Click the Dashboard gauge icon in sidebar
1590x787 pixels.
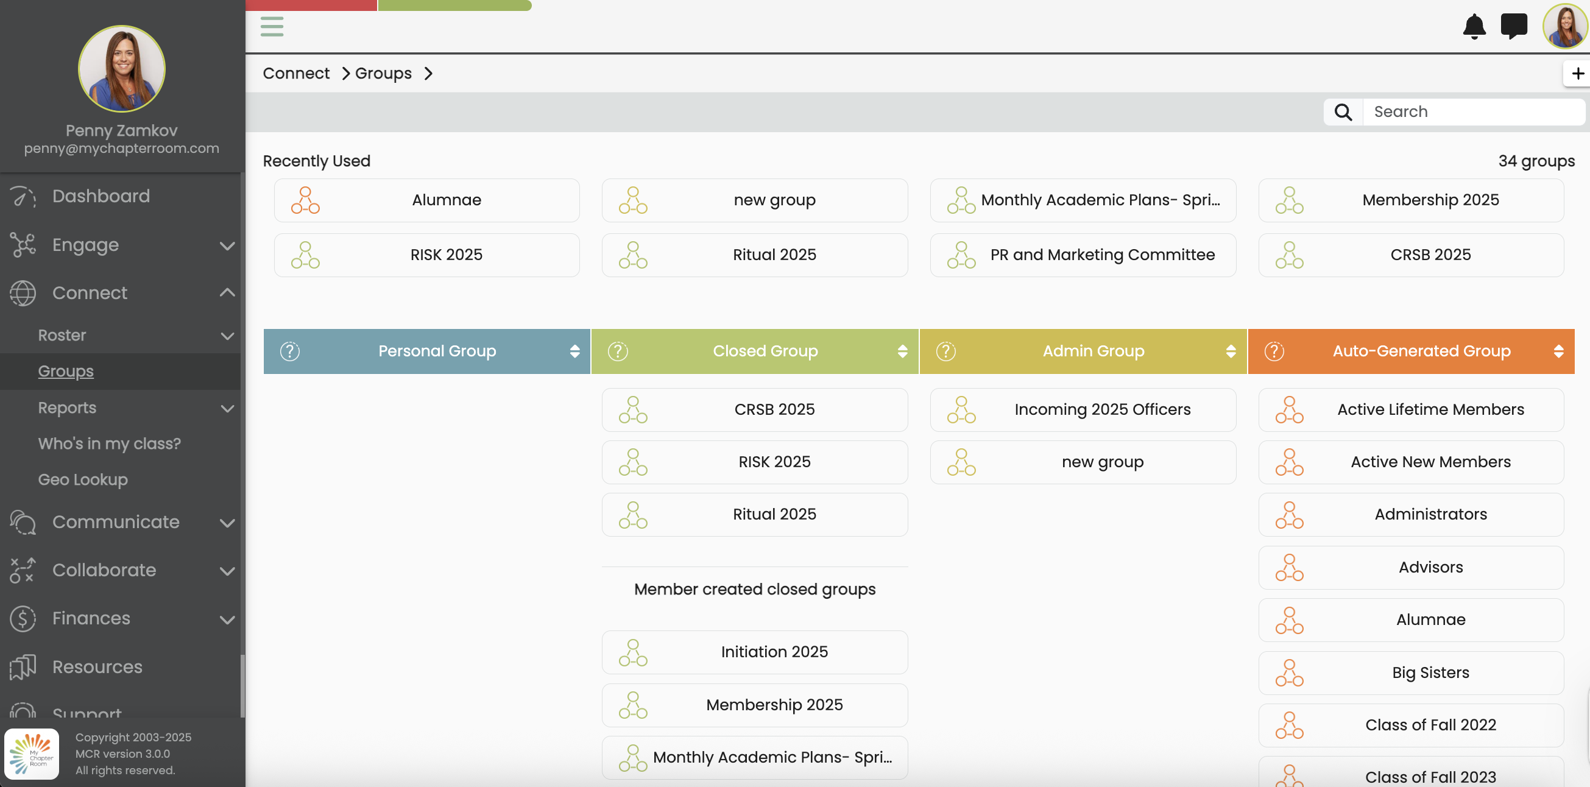(23, 196)
